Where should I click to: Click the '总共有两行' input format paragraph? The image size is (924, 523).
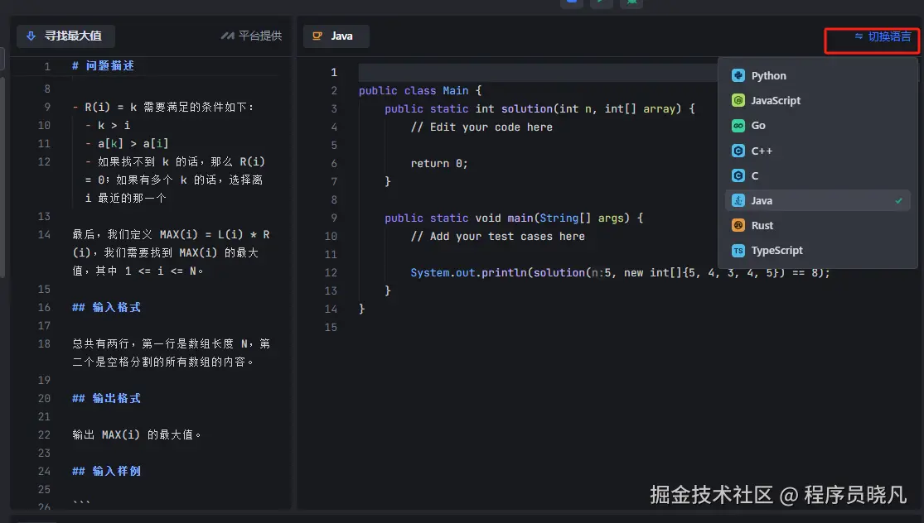[171, 353]
